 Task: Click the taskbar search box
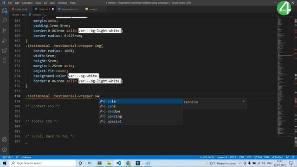(x=42, y=163)
